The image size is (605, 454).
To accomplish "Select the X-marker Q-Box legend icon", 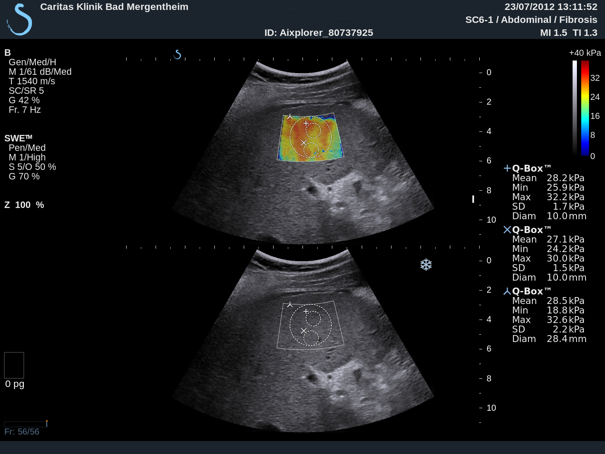I will [507, 230].
